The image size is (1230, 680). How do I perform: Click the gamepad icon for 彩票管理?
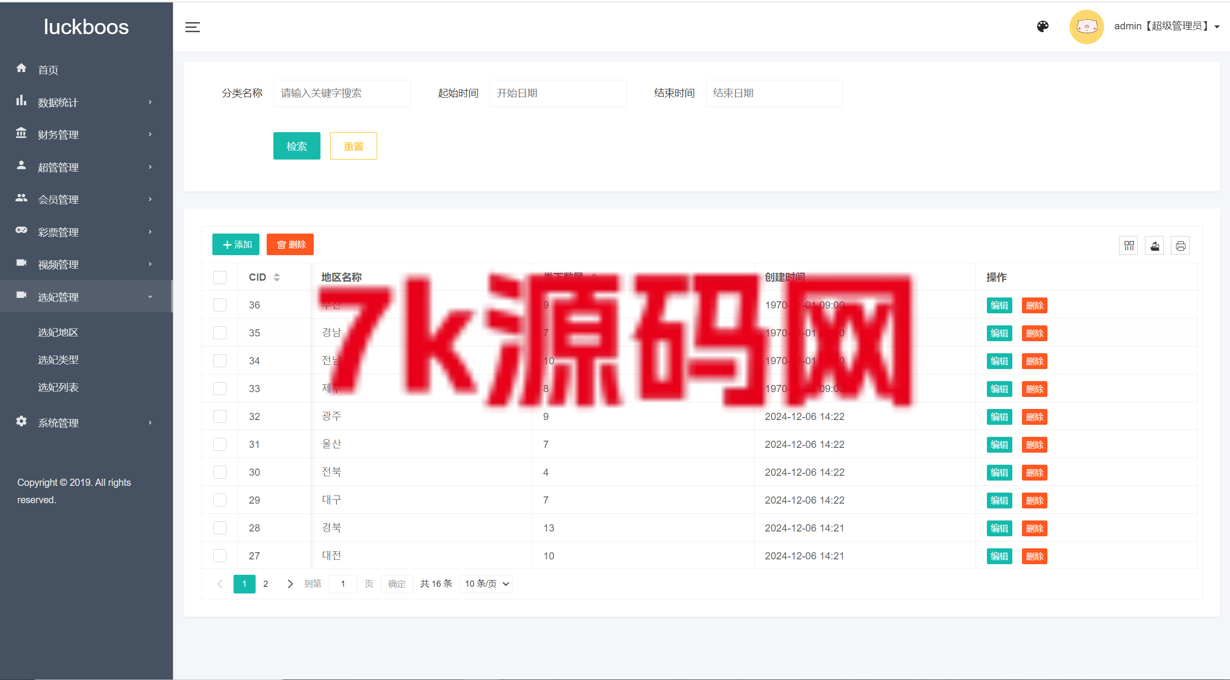(21, 230)
